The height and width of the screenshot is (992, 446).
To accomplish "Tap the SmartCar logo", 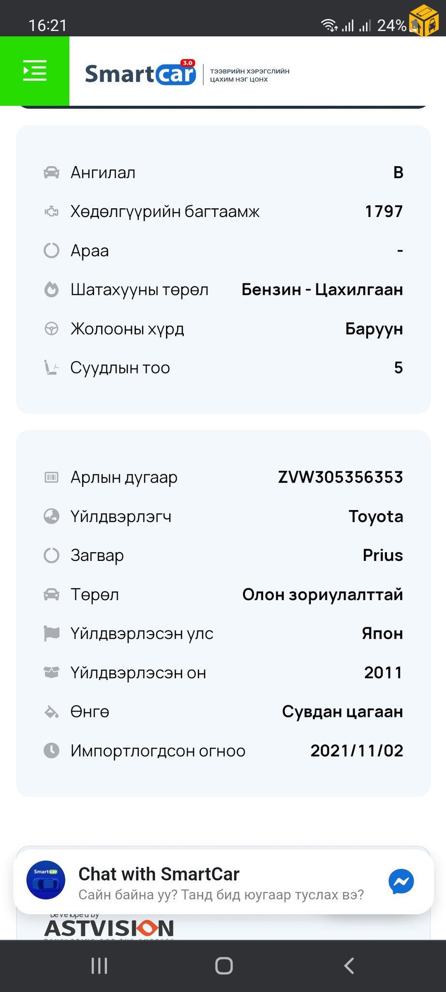I will click(x=140, y=74).
